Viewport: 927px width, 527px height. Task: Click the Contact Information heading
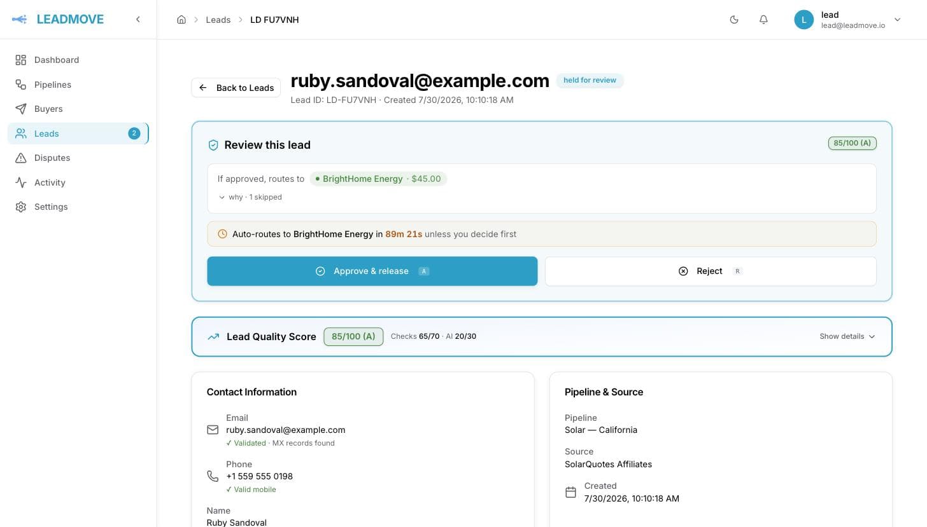tap(251, 392)
